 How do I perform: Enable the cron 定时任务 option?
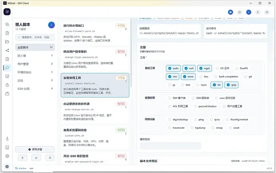tap(225, 98)
